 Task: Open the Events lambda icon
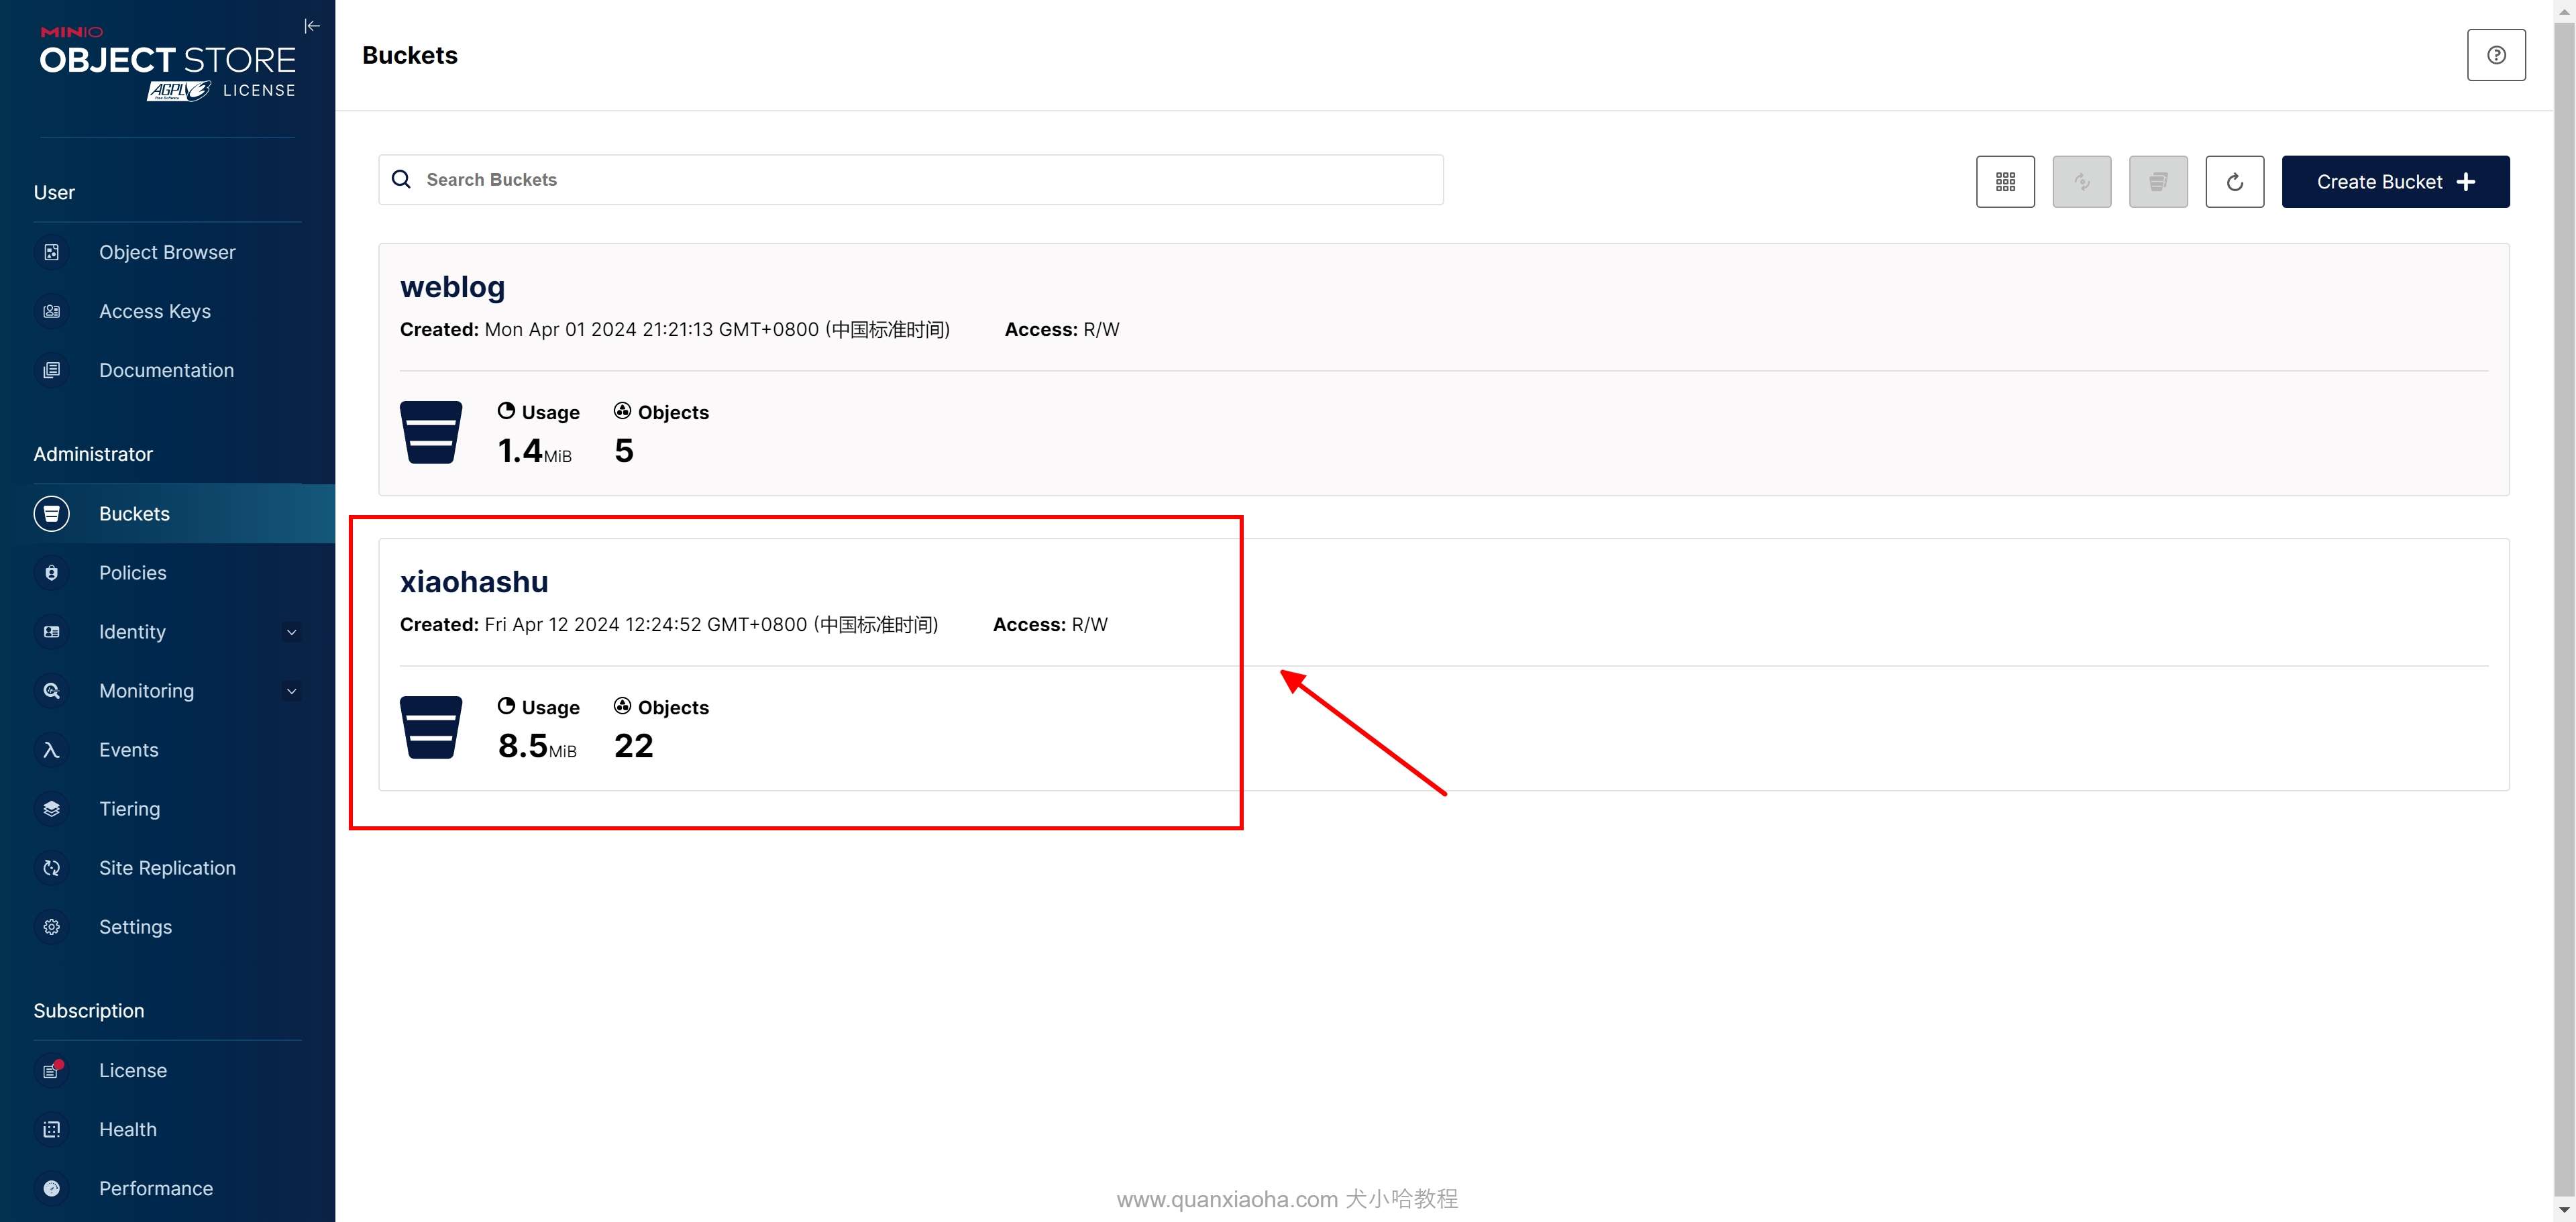[52, 750]
